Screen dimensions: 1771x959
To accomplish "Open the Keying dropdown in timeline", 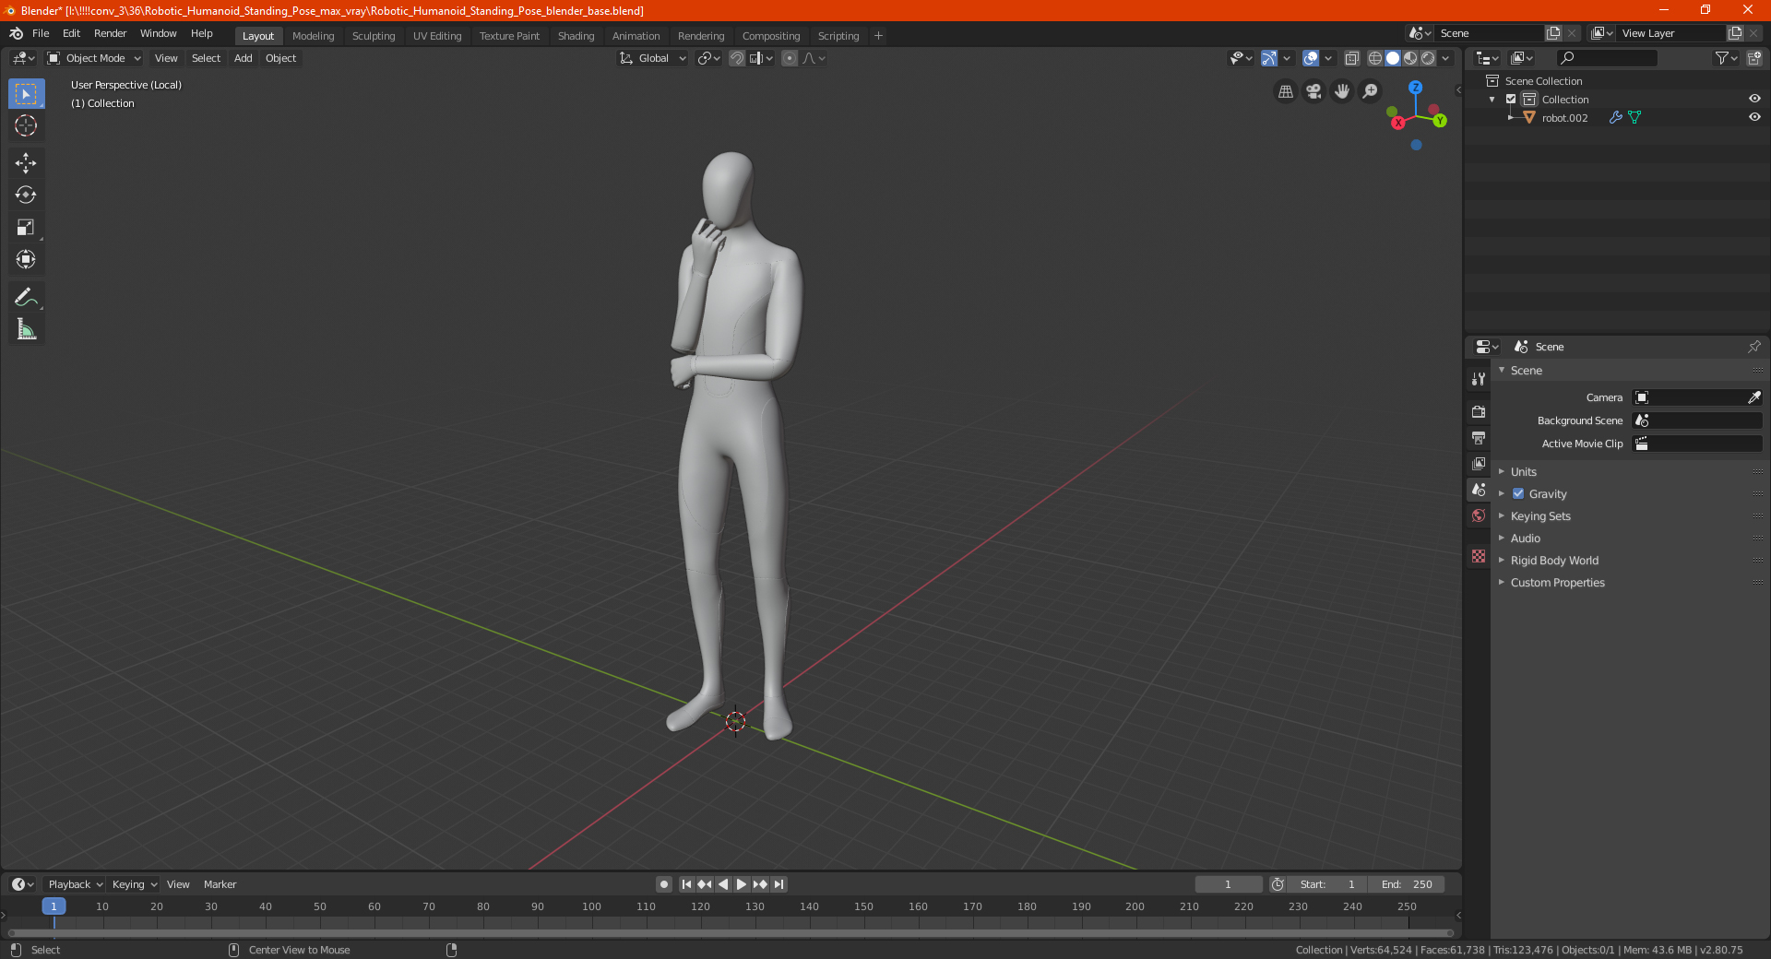I will pos(135,884).
